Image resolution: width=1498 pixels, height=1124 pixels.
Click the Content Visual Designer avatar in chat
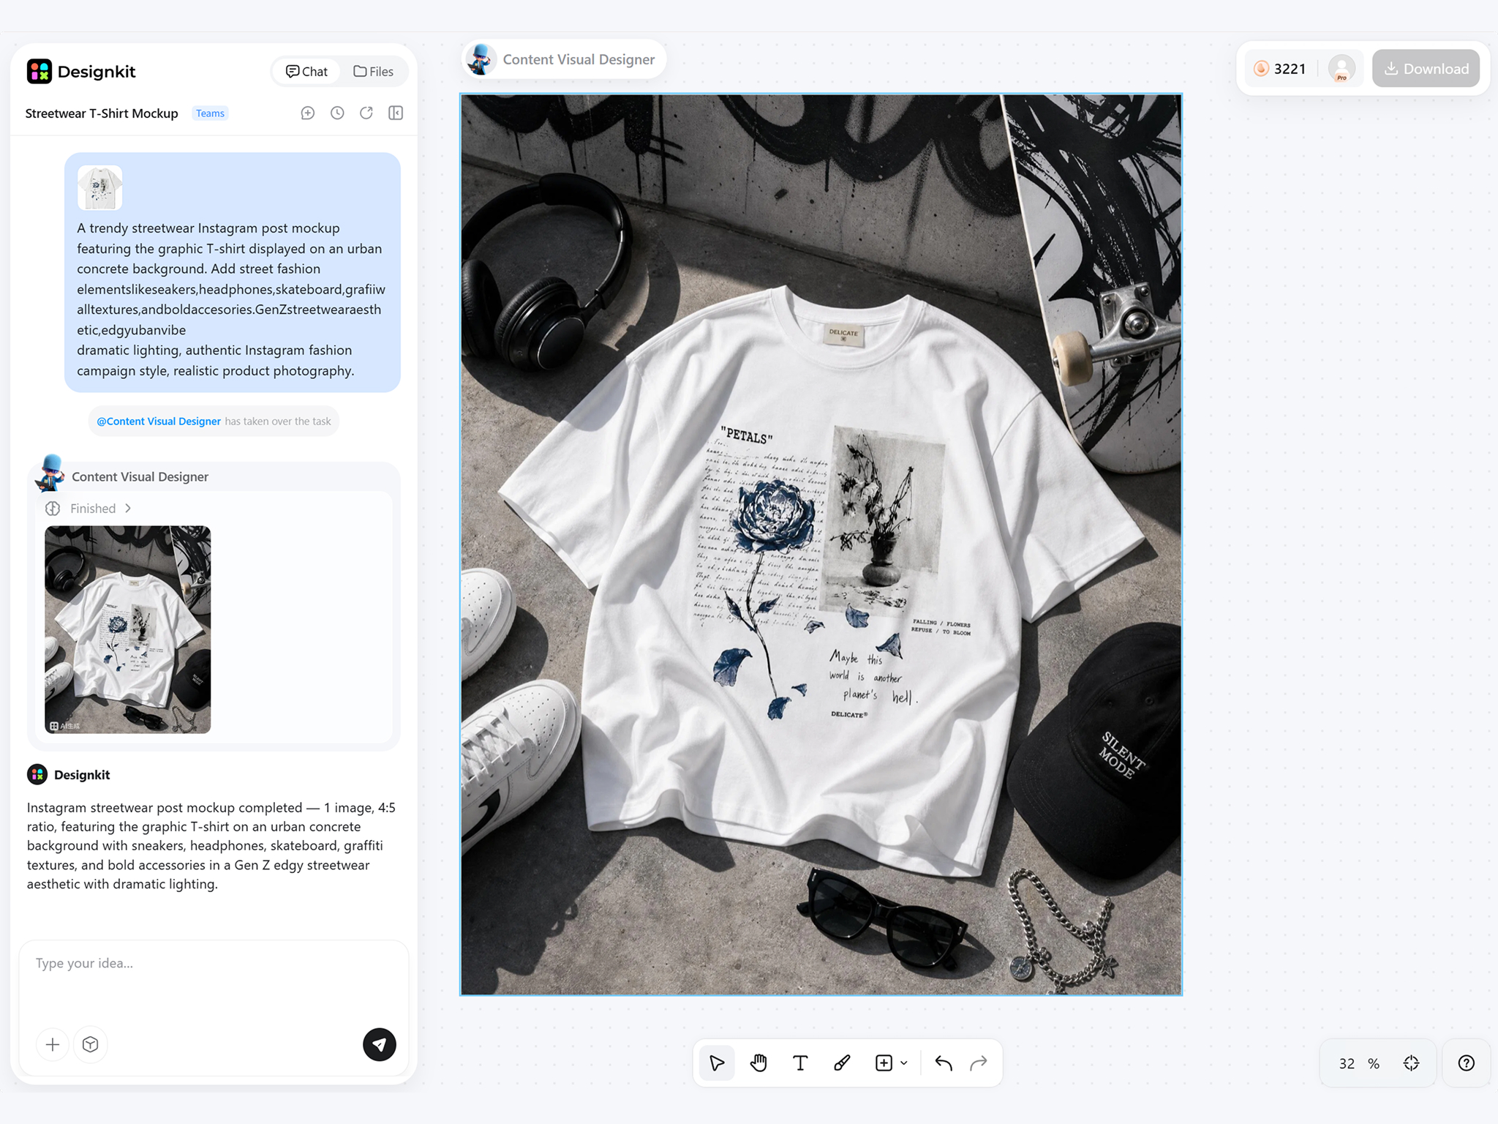50,473
